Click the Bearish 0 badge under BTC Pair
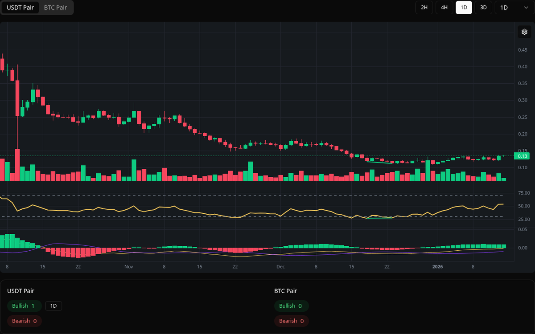Viewport: 535px width, 334px height. click(291, 321)
